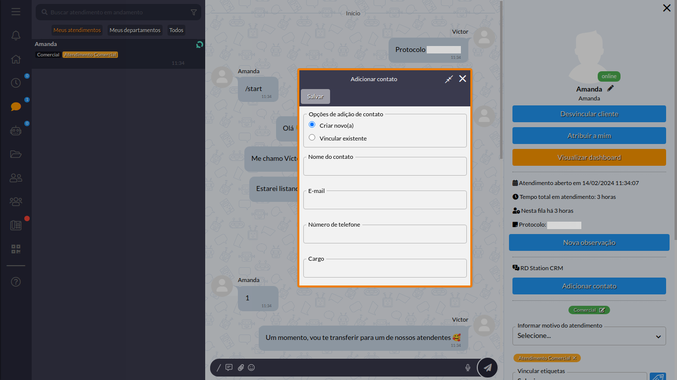Click the Visualizar dashboard button
The width and height of the screenshot is (677, 380).
click(x=589, y=157)
